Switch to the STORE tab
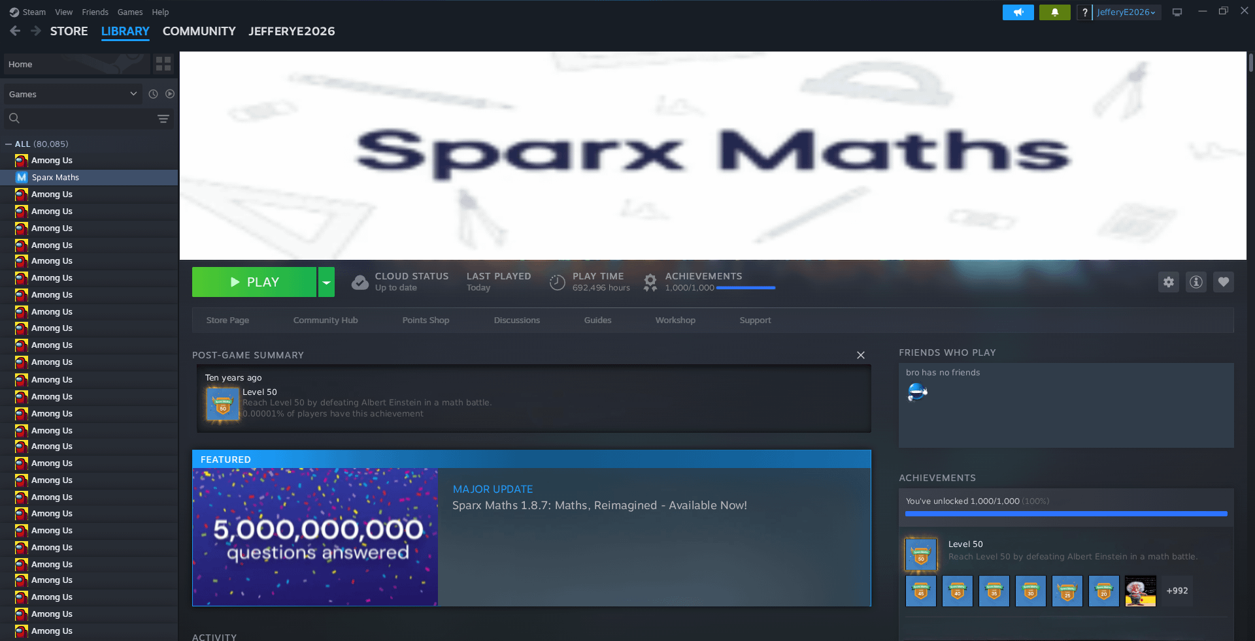The image size is (1255, 641). [x=69, y=31]
